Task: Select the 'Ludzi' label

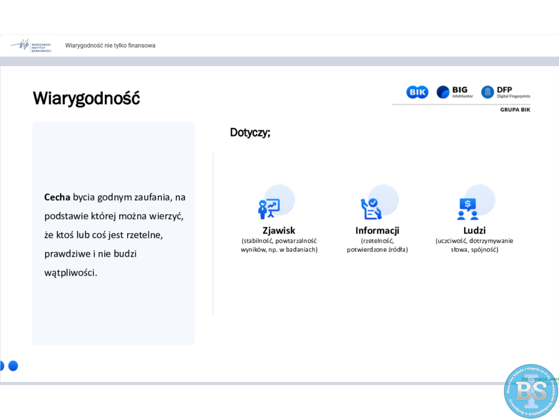Action: coord(474,230)
